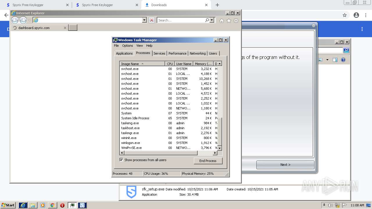Click the Internet Explorer search magnifier icon
372x209 pixels.
pos(207,20)
